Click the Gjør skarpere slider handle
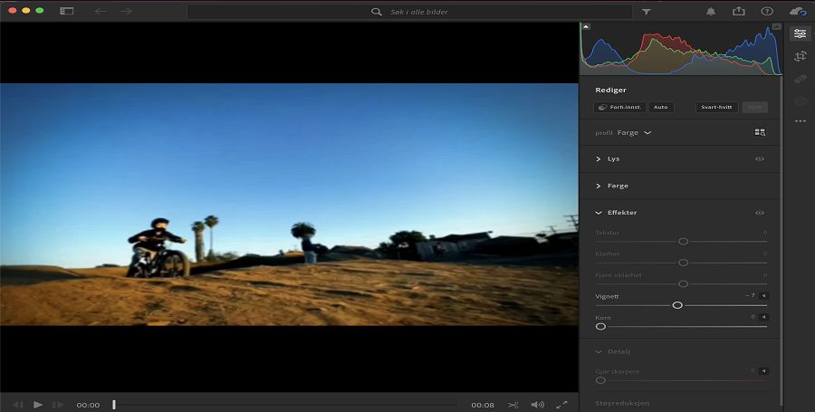This screenshot has width=815, height=412. tap(601, 380)
